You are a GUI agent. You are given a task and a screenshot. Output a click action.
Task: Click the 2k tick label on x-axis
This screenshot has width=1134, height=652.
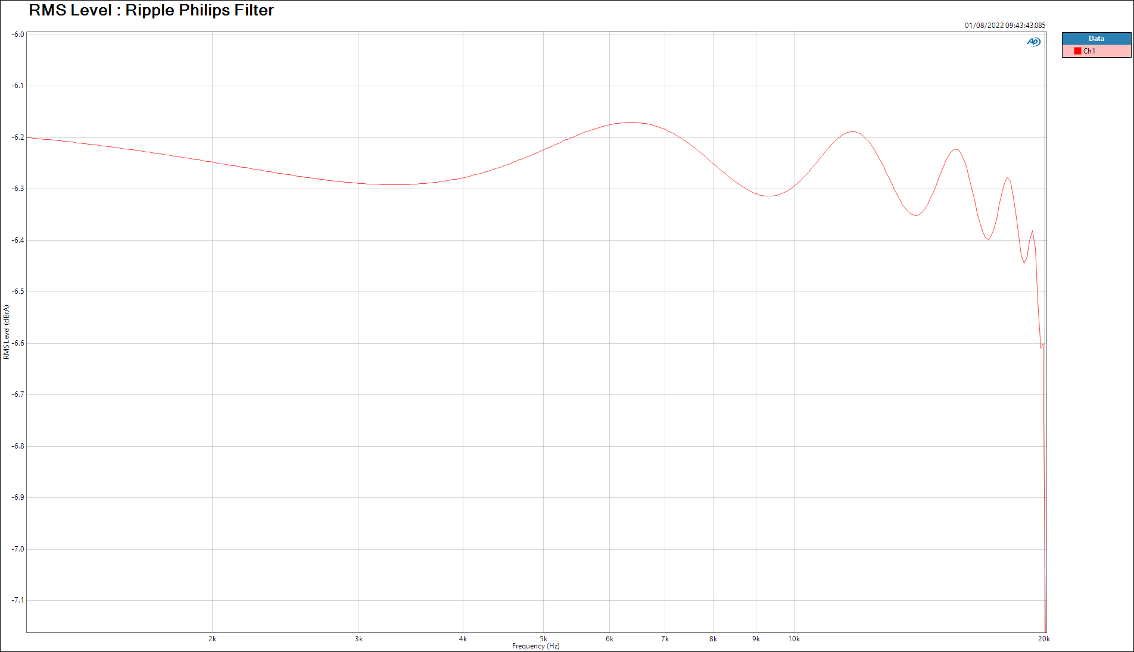click(212, 639)
